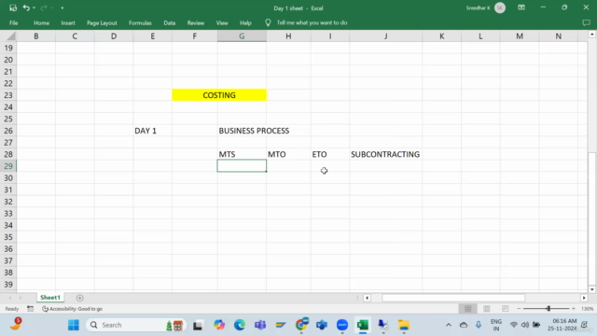This screenshot has width=597, height=336.
Task: Open File Explorer from taskbar
Action: 404,325
